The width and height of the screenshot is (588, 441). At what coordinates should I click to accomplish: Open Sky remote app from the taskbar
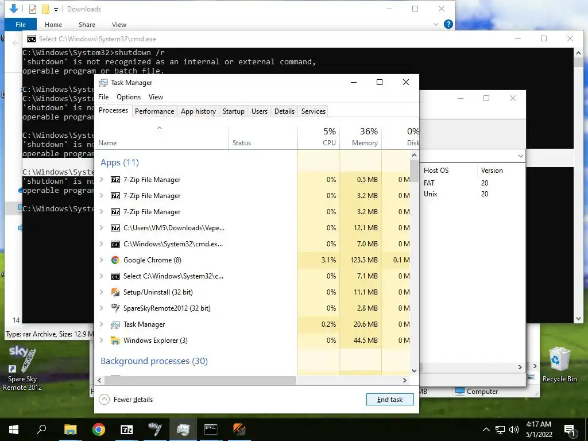pos(154,430)
